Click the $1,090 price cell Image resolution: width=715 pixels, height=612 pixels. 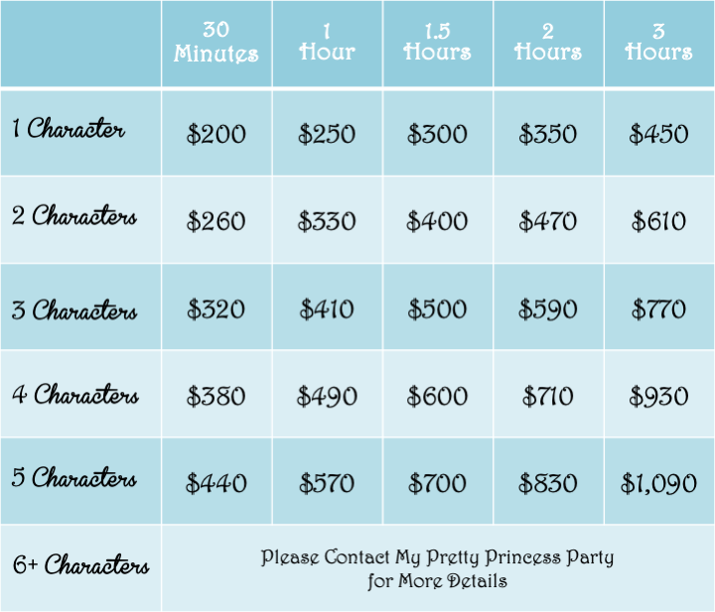[x=659, y=483]
